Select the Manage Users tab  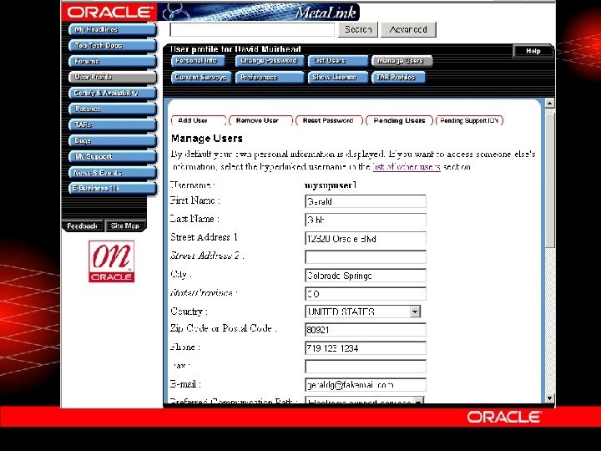(x=402, y=61)
